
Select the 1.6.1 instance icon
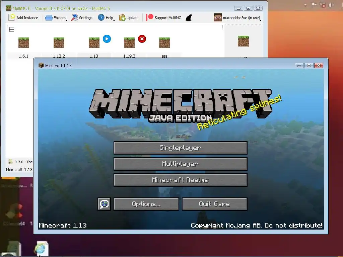pyautogui.click(x=24, y=43)
